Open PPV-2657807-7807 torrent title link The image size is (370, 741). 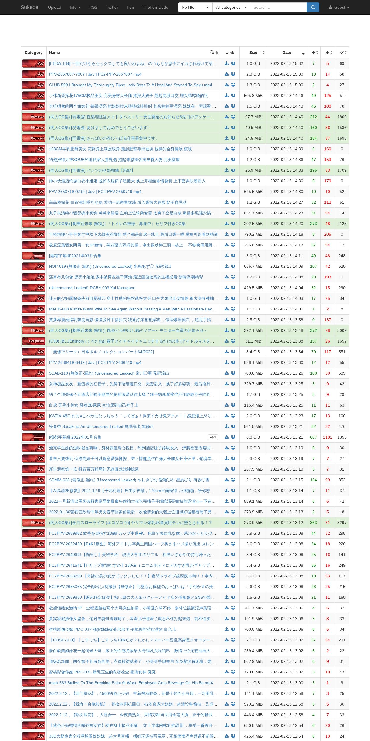click(x=95, y=74)
